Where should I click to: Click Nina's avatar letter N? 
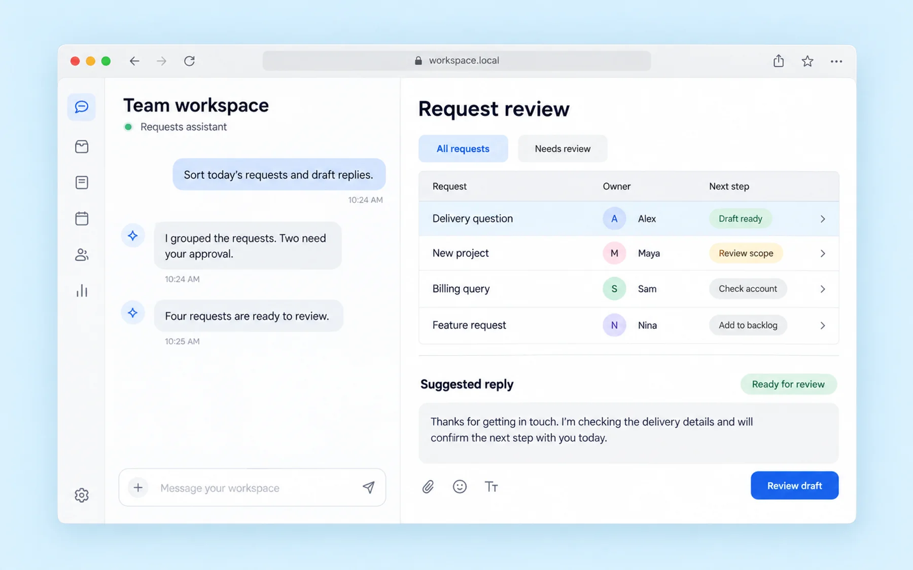(614, 325)
